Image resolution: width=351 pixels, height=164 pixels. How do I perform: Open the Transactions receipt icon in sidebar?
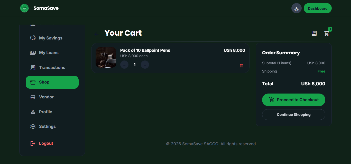pyautogui.click(x=33, y=67)
